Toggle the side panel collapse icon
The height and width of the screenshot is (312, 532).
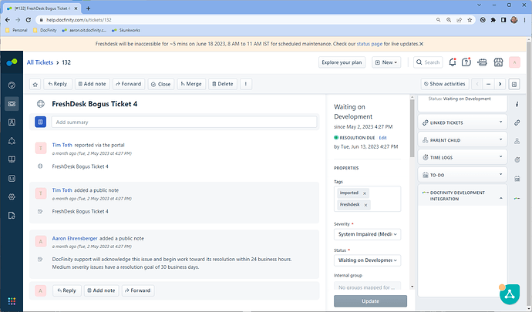(x=514, y=84)
